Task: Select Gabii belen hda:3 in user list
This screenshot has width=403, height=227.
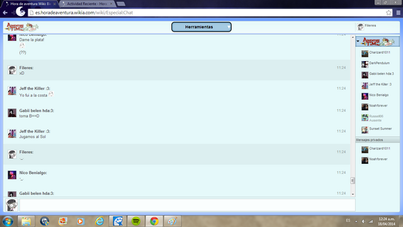Action: pos(378,74)
